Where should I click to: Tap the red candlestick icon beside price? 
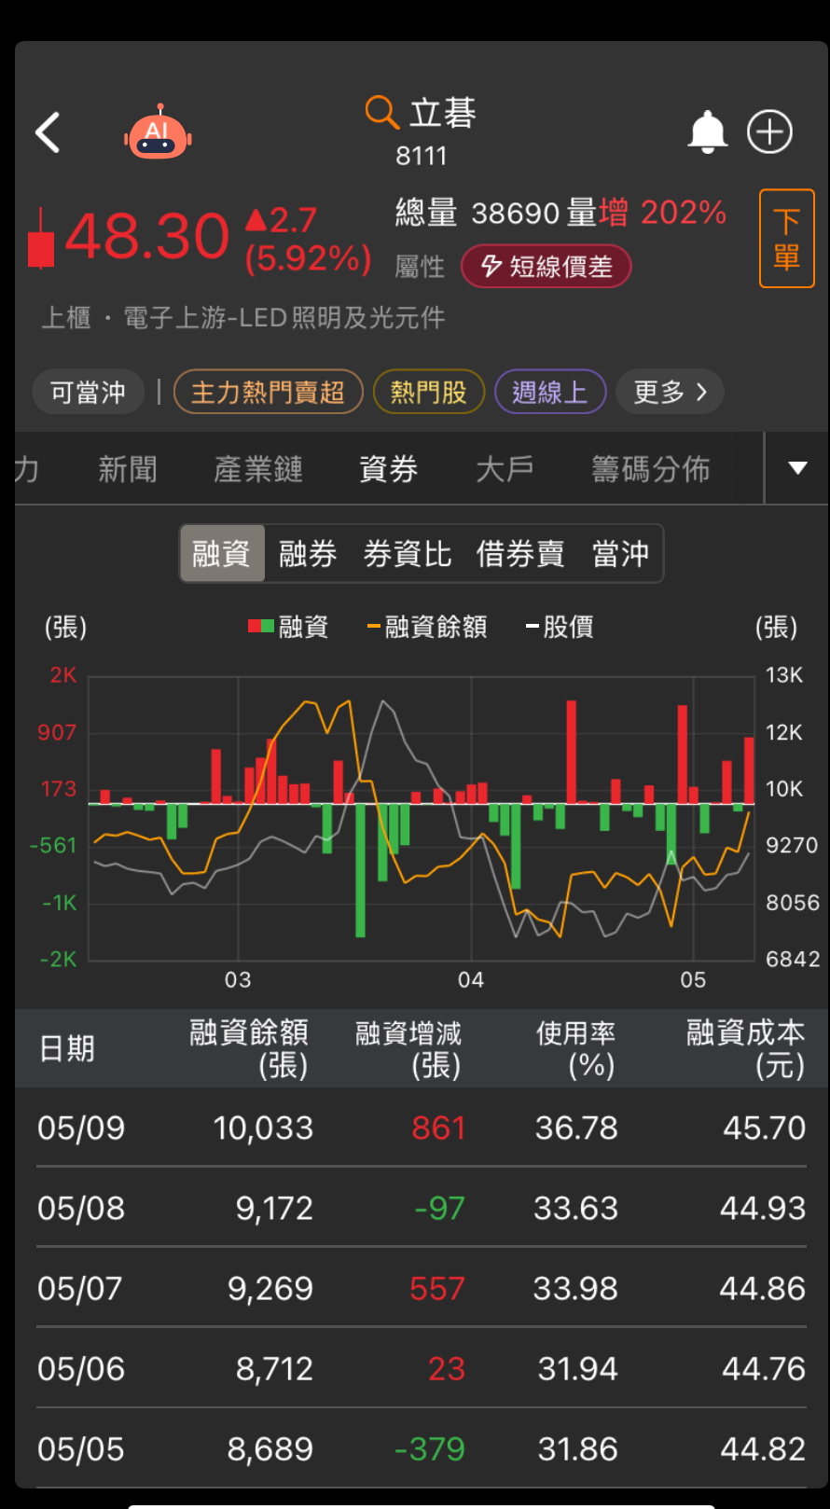pos(41,239)
